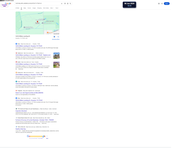
Task: Switch to the Images tab
Action: coord(34,8)
